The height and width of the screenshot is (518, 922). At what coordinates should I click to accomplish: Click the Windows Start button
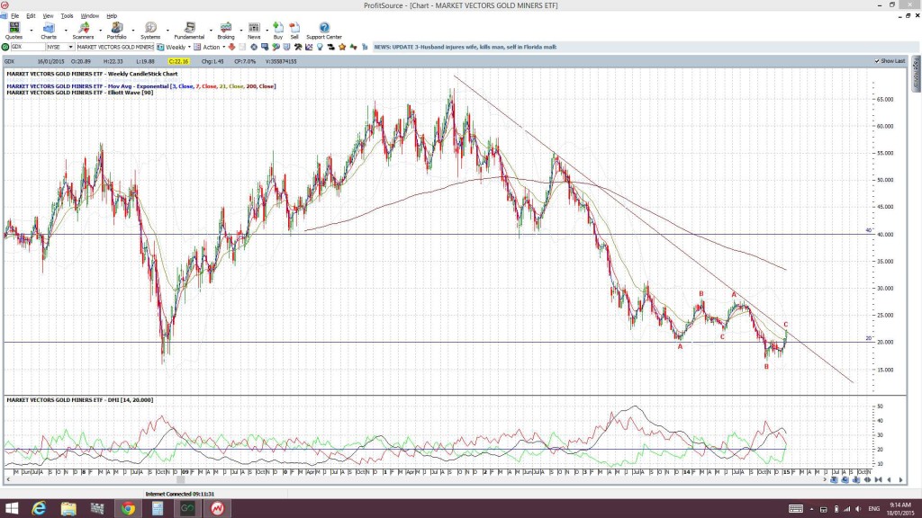(11, 508)
